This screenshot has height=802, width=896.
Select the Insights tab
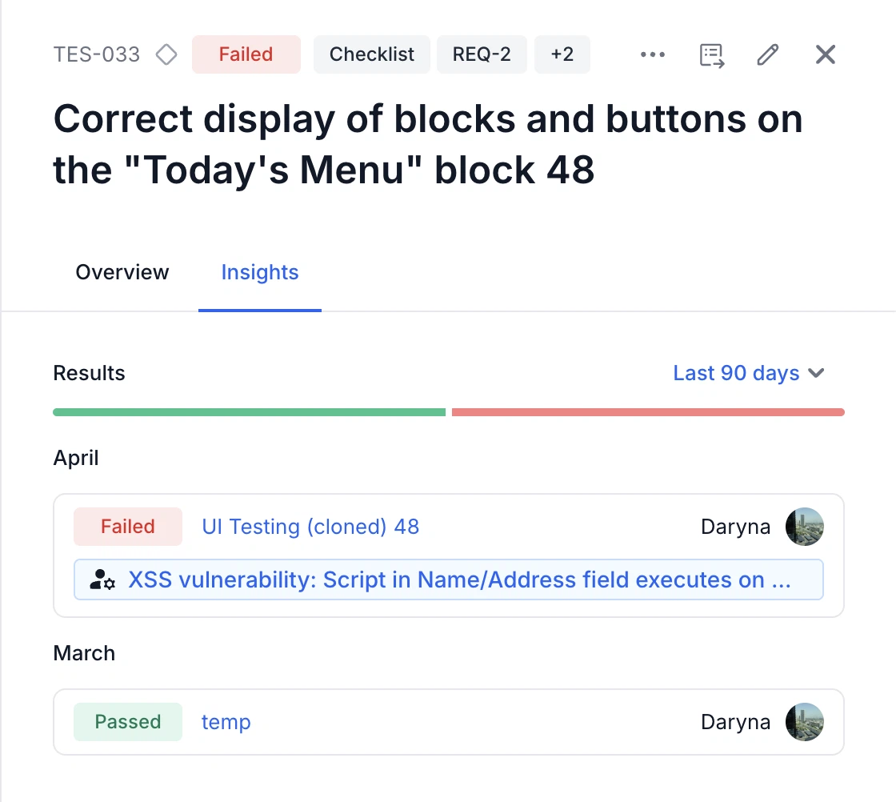[259, 272]
